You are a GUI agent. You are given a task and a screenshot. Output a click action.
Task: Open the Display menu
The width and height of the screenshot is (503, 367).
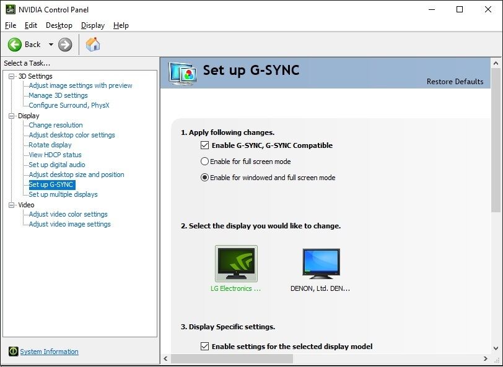coord(93,25)
